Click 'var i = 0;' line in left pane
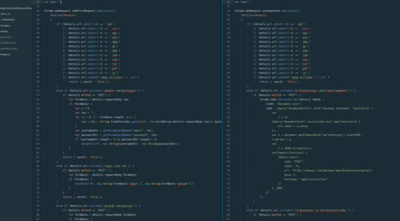 pyautogui.click(x=83, y=108)
